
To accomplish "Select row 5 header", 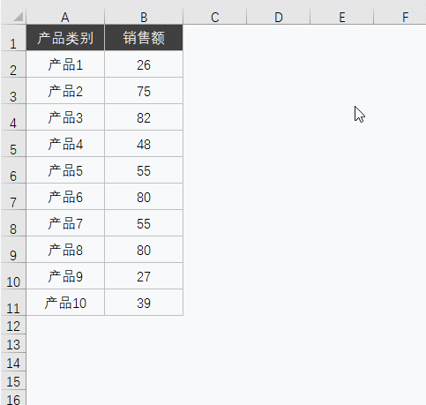I will click(13, 144).
